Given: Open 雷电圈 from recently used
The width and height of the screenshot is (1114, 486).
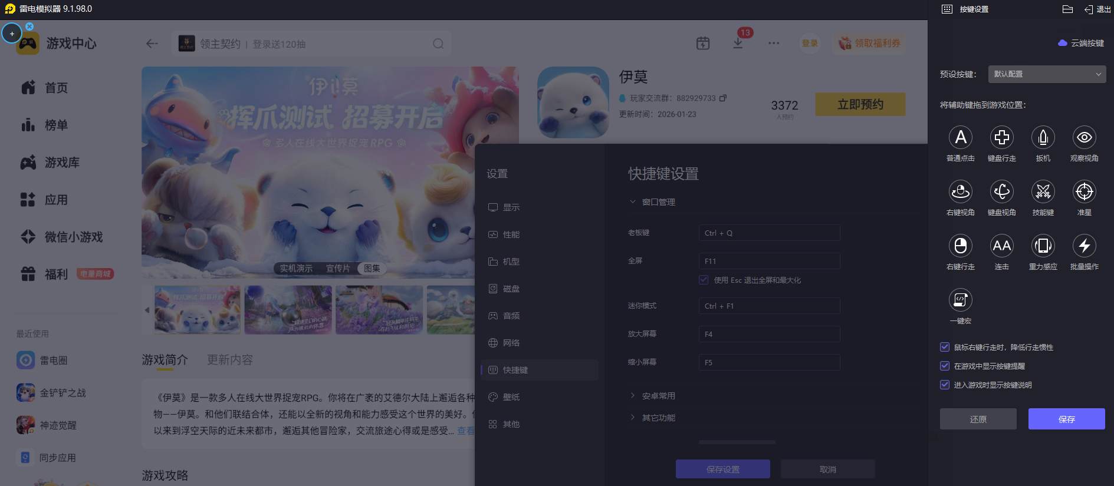Looking at the screenshot, I should coord(42,360).
